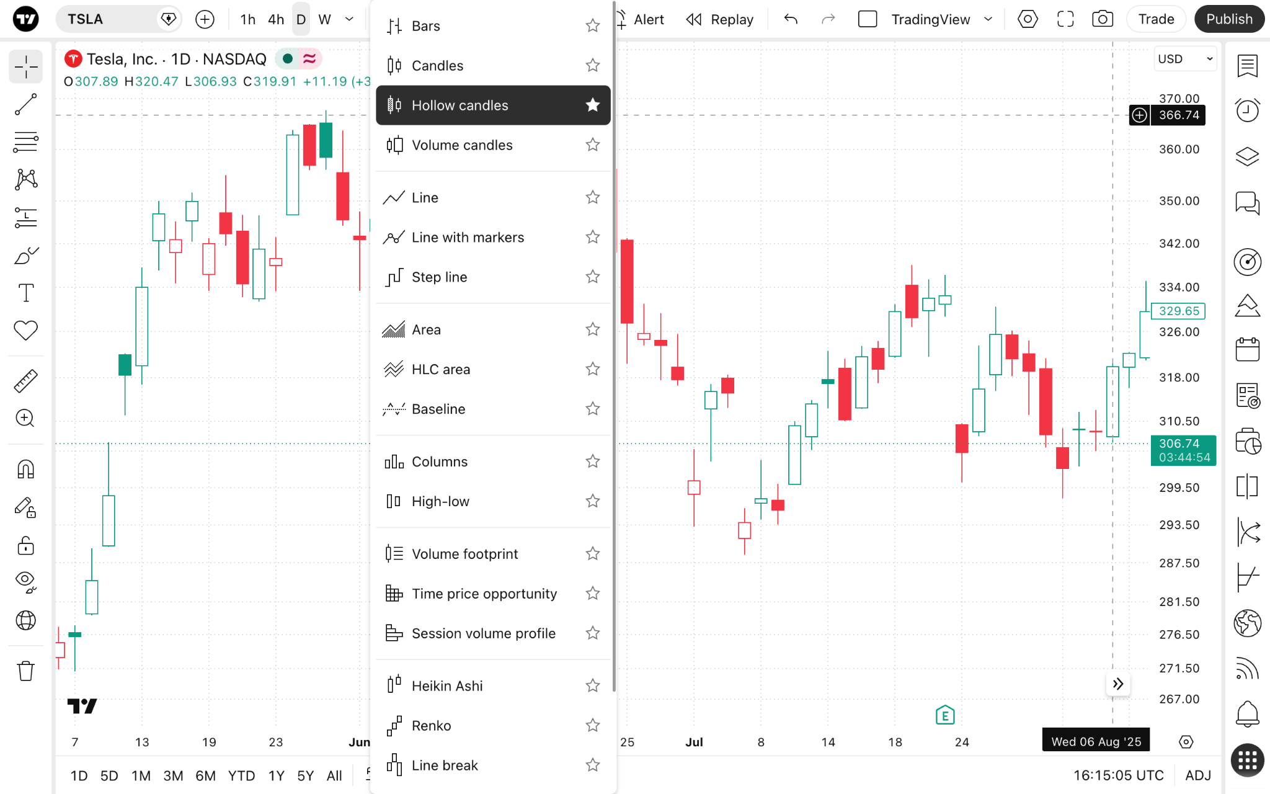Set the 6M date range
Screen dimensions: 1270x794
(205, 775)
